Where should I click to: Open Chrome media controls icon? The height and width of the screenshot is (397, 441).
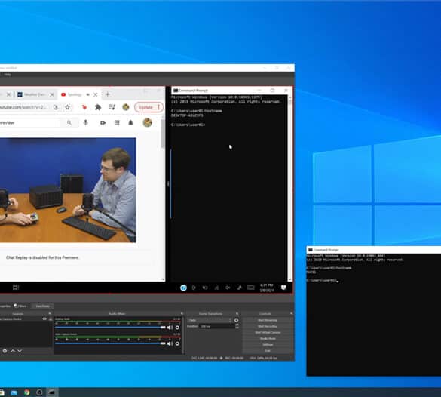pos(112,107)
